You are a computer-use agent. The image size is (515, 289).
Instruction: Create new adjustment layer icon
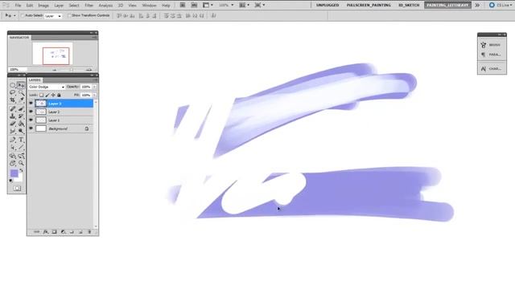point(63,232)
